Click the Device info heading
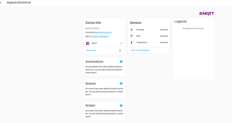Viewport: 232px width, 123px height. (x=93, y=23)
